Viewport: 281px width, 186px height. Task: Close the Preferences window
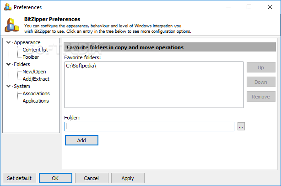[x=270, y=7]
